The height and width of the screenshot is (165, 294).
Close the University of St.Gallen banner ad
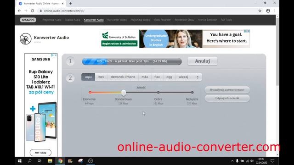point(249,31)
